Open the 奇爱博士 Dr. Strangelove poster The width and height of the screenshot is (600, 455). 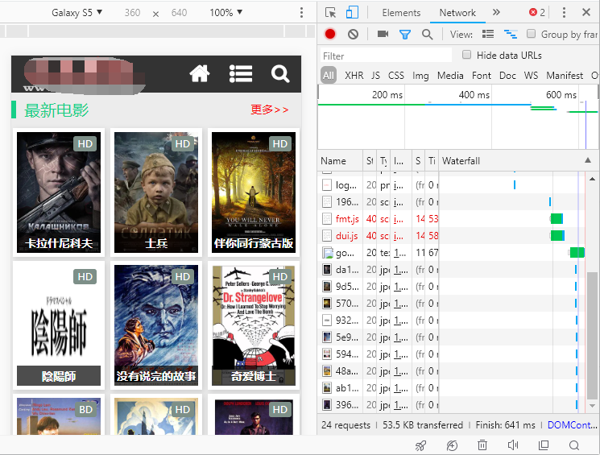254,325
